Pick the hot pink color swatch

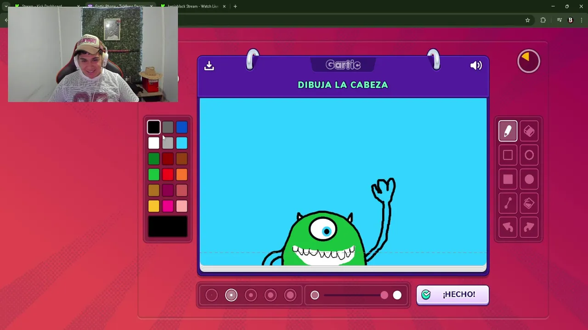168,206
